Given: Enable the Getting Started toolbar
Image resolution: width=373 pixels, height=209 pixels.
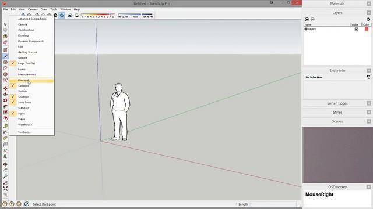Looking at the screenshot, I should [31, 52].
